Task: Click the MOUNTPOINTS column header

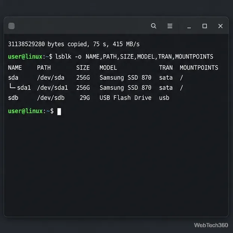Action: click(199, 68)
